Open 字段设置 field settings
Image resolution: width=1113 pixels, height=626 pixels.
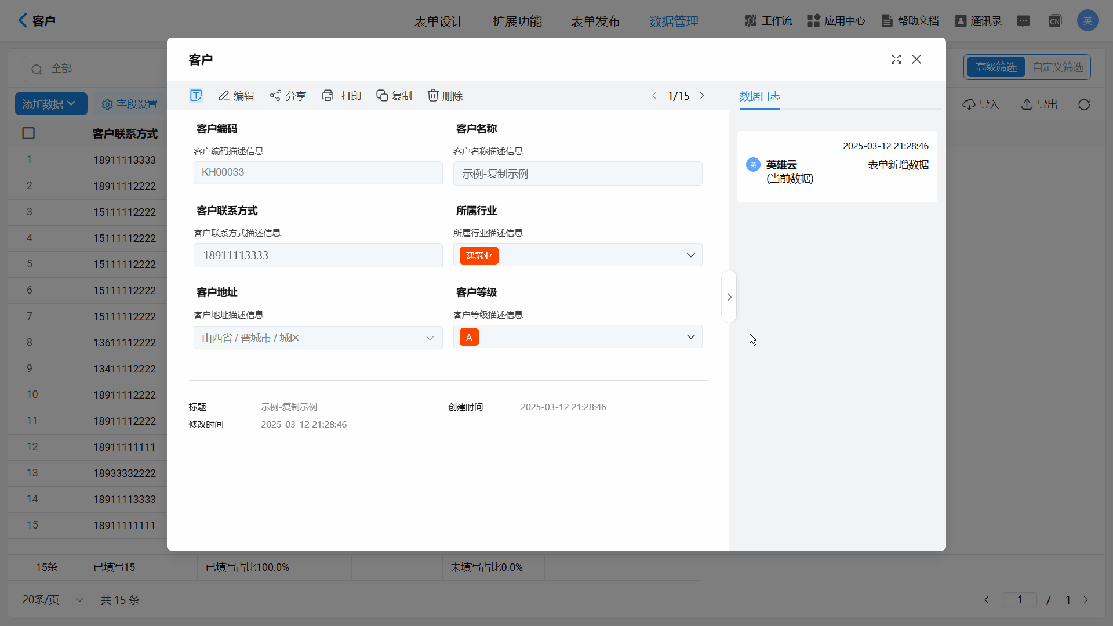[x=130, y=104]
